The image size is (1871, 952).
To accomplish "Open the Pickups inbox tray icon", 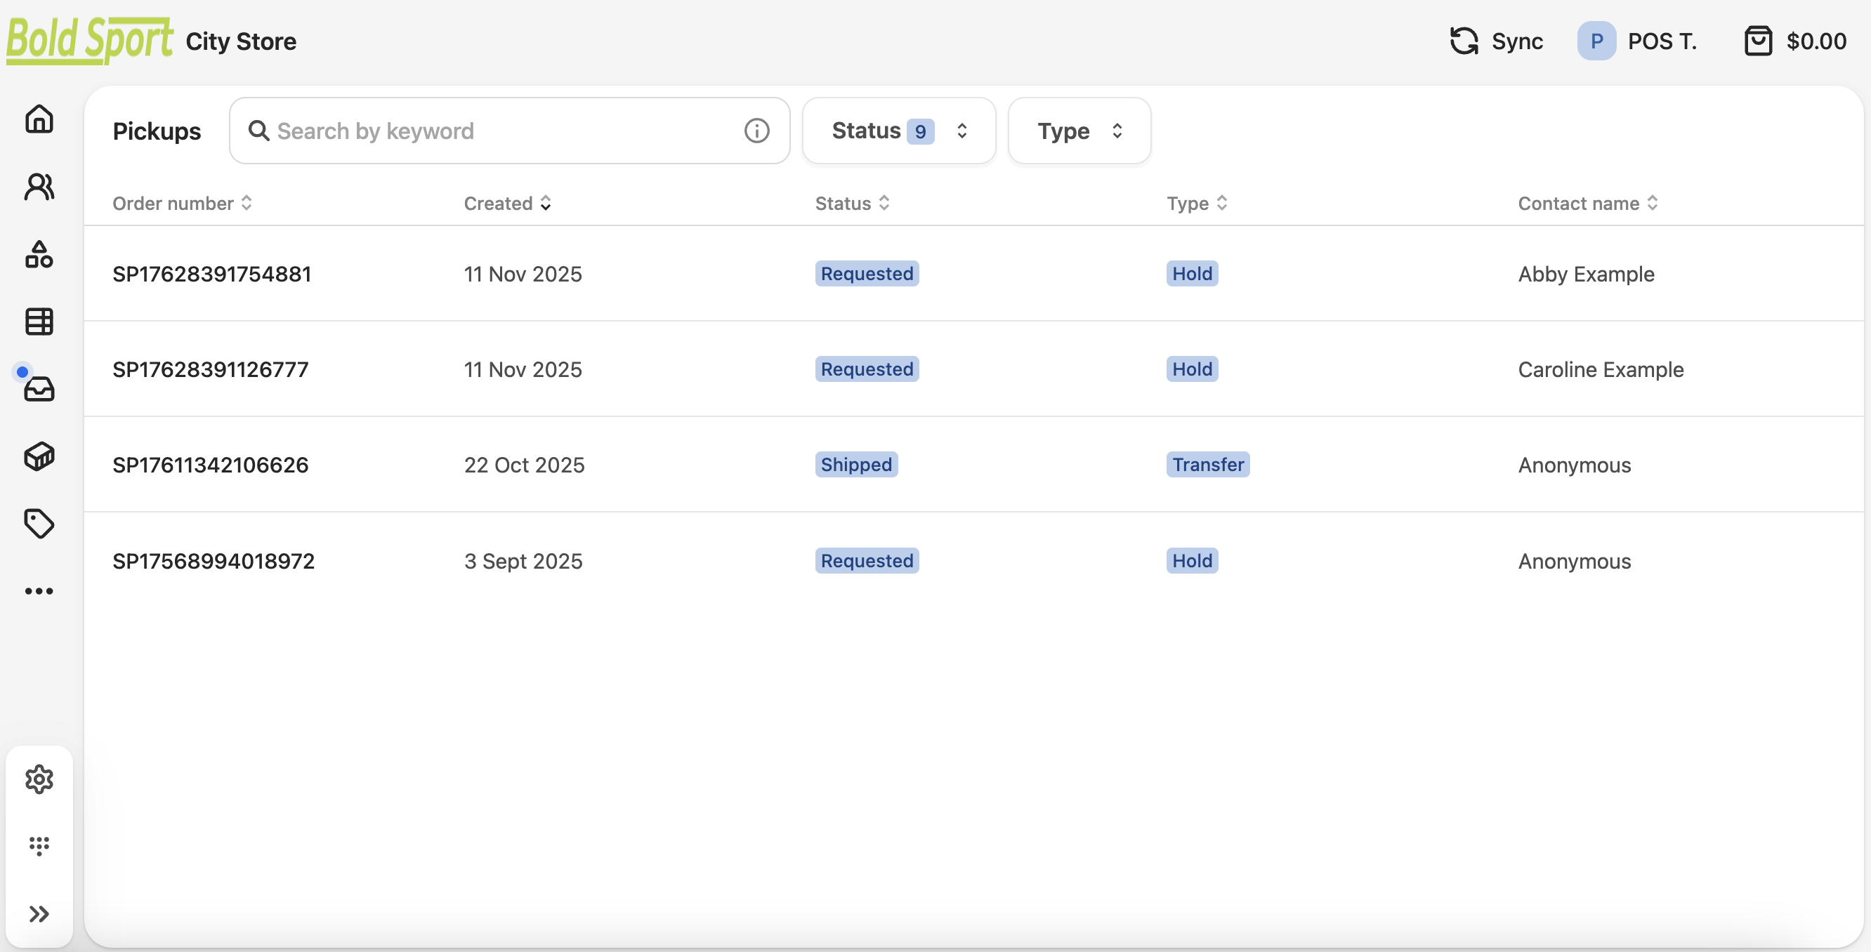I will point(39,389).
